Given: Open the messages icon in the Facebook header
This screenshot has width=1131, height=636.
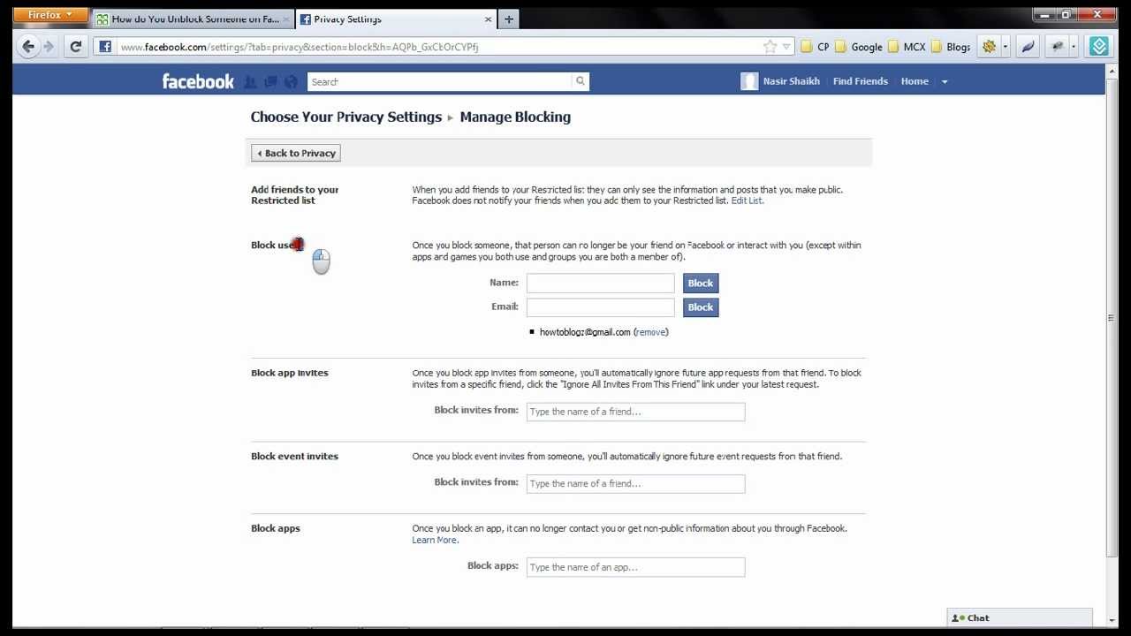Looking at the screenshot, I should 270,81.
